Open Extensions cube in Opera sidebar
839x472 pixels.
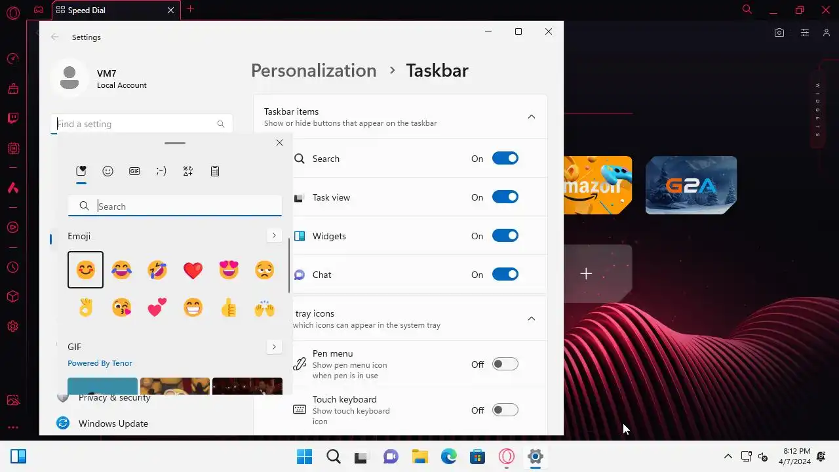12,297
